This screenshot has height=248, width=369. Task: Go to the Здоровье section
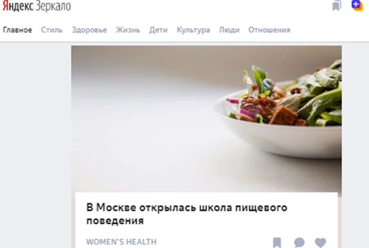click(89, 30)
